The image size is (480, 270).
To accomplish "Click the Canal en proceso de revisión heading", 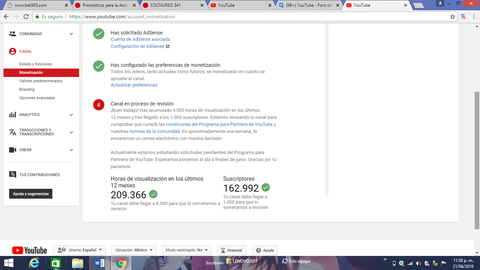I will [x=142, y=104].
